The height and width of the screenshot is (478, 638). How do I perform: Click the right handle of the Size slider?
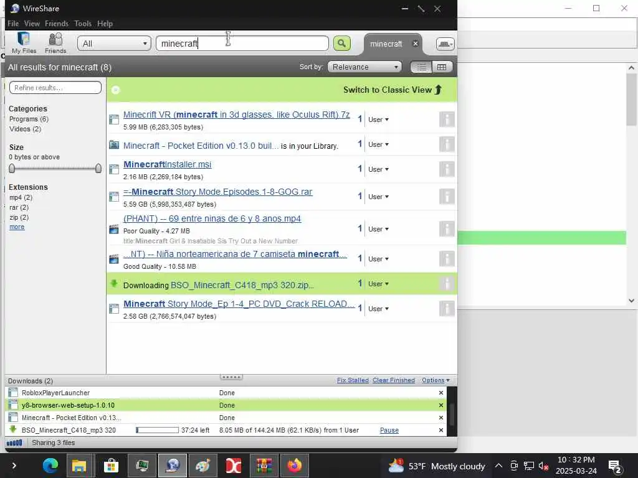(x=98, y=168)
